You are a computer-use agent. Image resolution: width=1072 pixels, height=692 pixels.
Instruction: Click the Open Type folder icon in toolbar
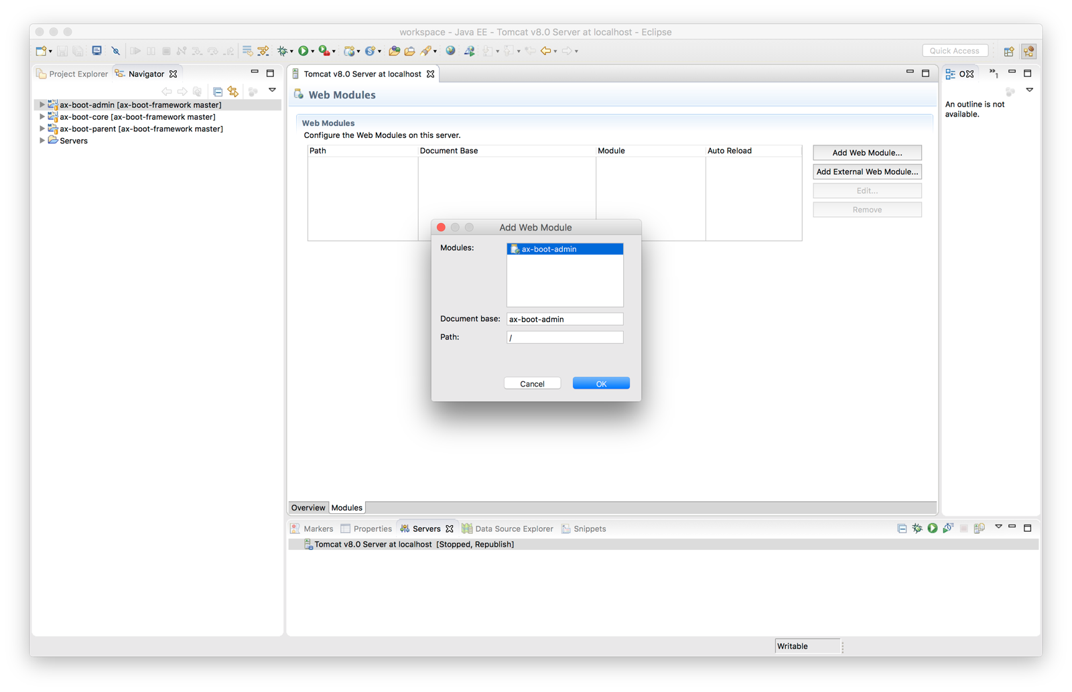click(394, 51)
